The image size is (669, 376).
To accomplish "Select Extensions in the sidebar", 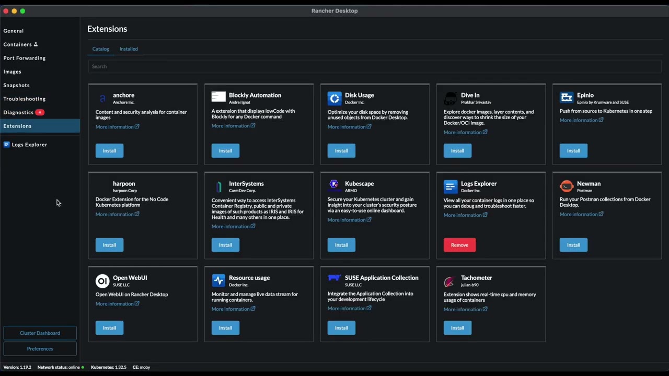I will click(40, 126).
